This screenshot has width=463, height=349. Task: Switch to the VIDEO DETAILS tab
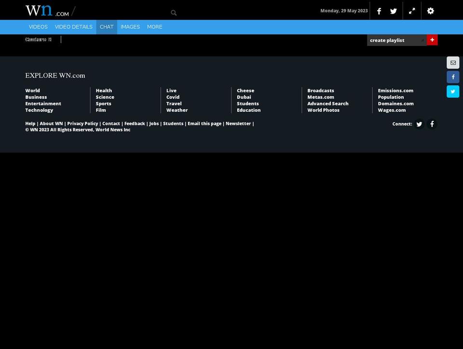73,27
